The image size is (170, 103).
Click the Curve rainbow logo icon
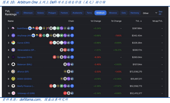(13, 43)
